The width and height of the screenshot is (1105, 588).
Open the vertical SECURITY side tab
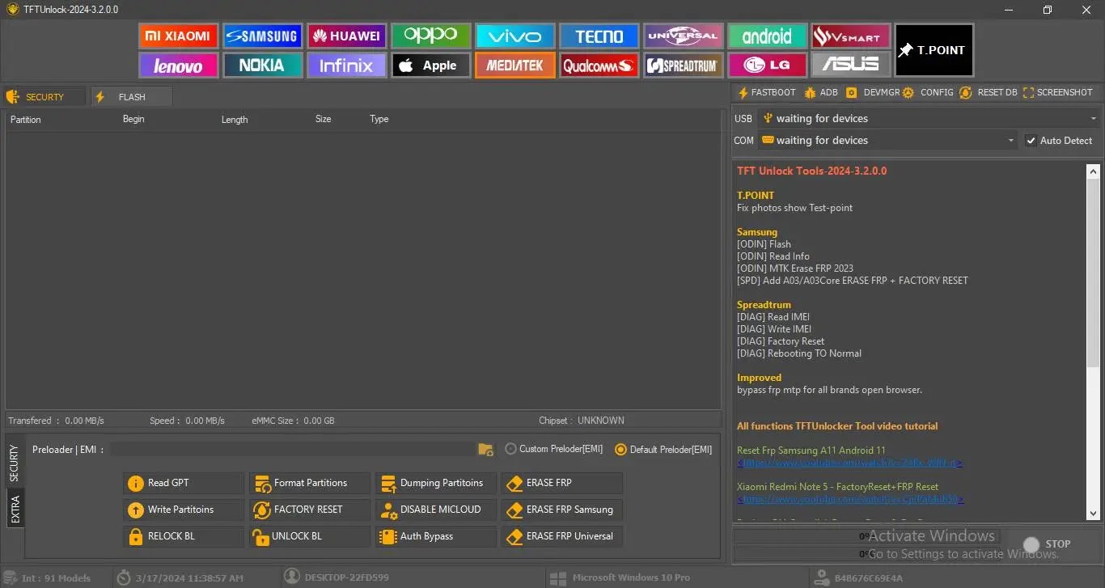click(15, 464)
